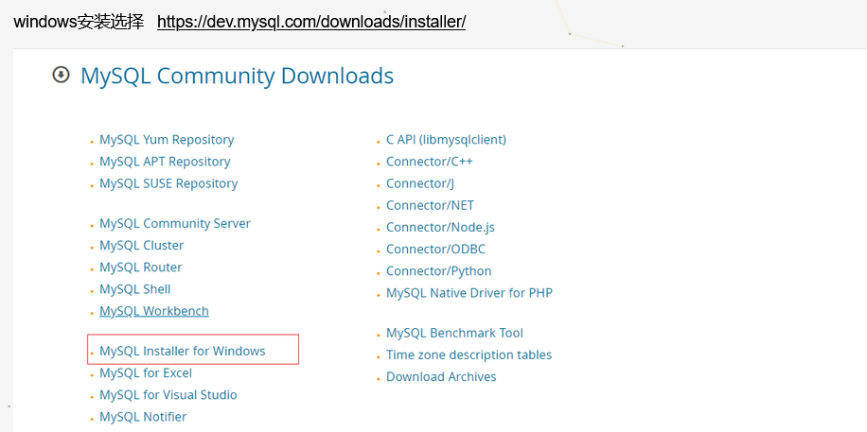Select MySQL for Visual Studio
867x432 pixels.
168,395
